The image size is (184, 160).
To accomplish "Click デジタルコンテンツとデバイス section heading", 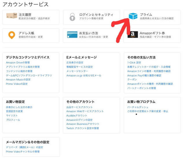I will (x=28, y=57).
